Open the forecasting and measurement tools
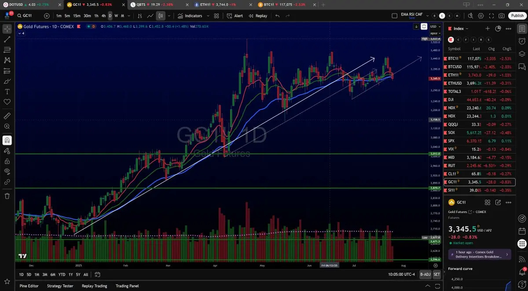 (7, 71)
